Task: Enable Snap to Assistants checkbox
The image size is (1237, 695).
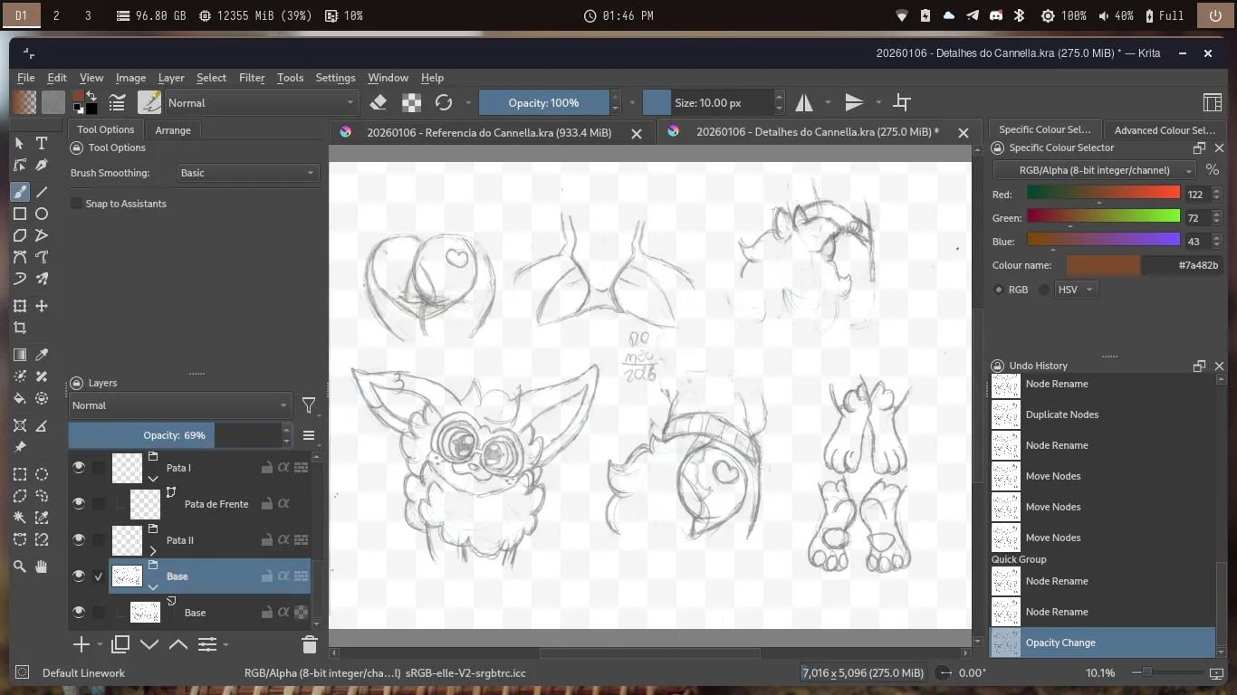Action: click(x=77, y=204)
